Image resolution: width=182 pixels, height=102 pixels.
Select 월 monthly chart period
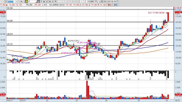coord(44,2)
